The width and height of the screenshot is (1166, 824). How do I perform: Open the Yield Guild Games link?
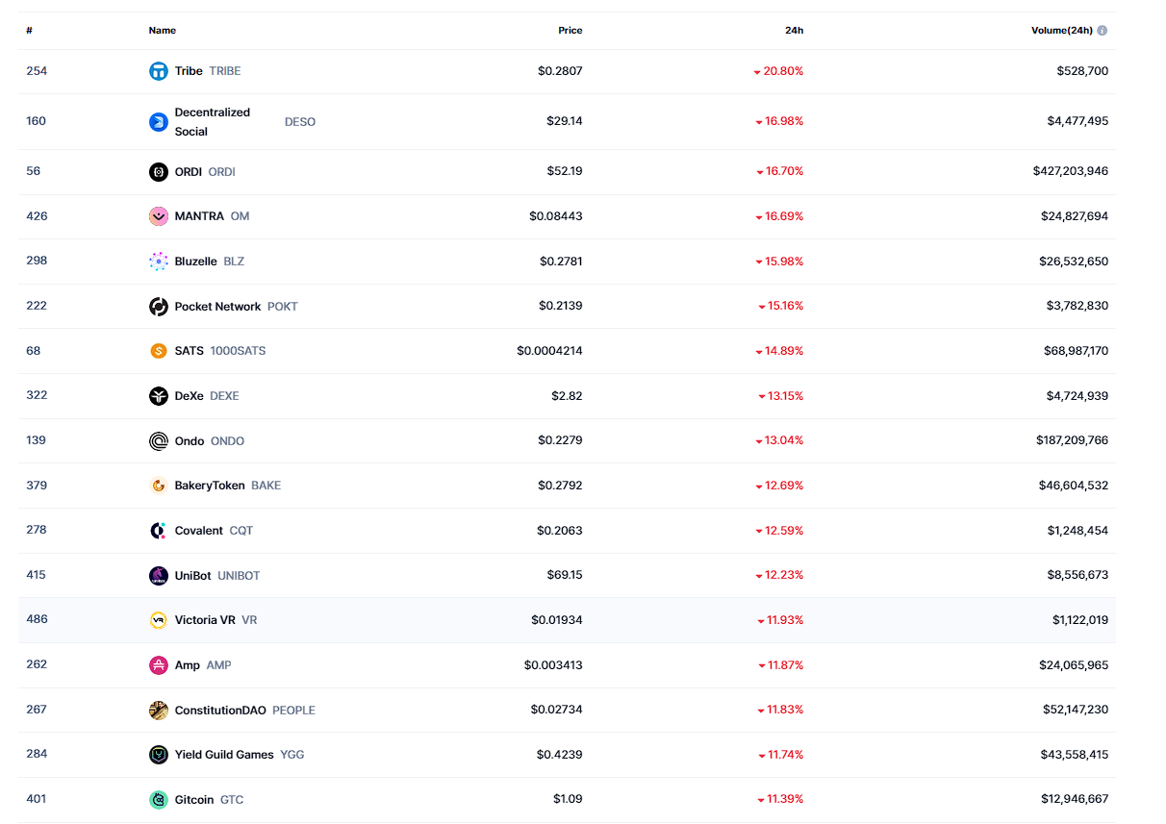point(239,755)
